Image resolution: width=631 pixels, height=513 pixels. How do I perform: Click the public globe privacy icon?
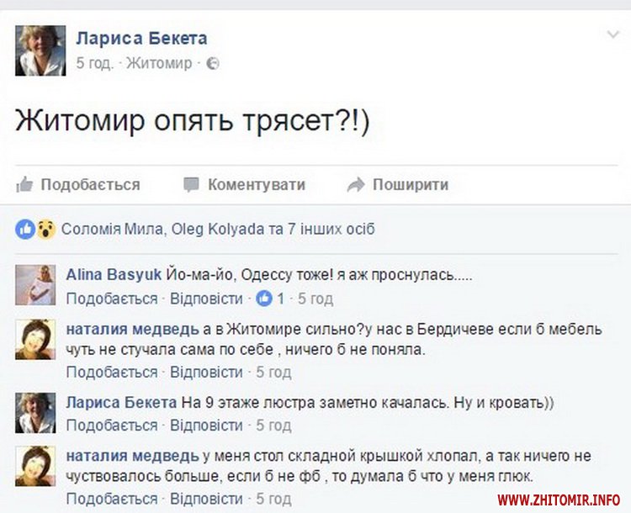(213, 63)
